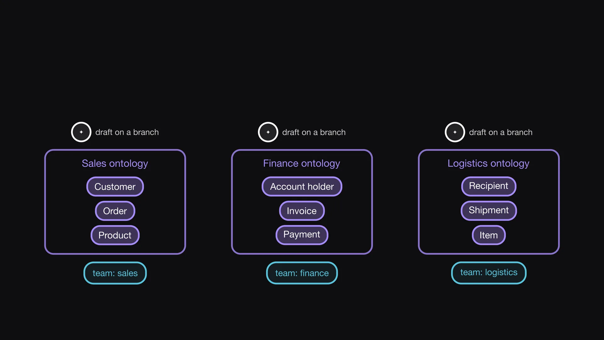Click the Logistics ontology heading
This screenshot has width=604, height=340.
click(x=489, y=163)
